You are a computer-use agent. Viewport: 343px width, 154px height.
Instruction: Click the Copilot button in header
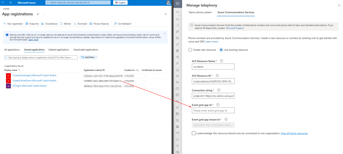click(x=121, y=3)
